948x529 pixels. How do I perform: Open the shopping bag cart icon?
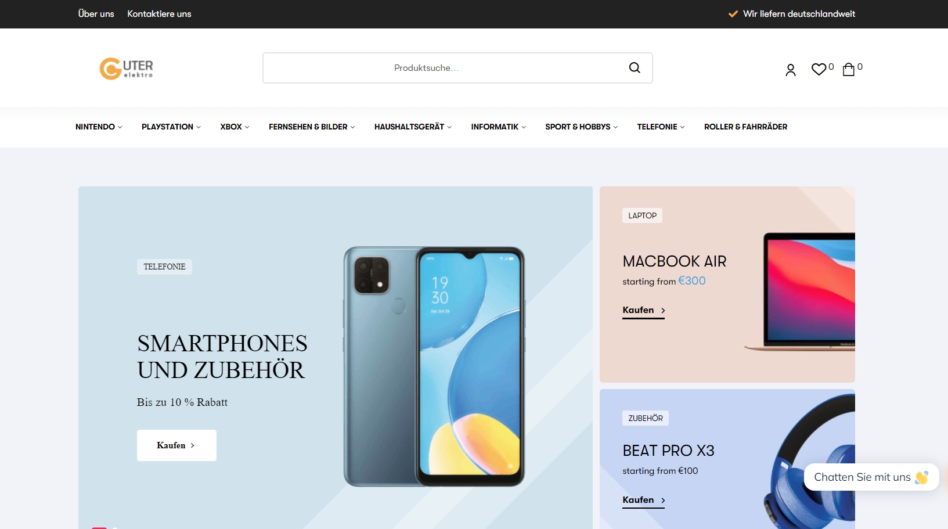coord(848,70)
